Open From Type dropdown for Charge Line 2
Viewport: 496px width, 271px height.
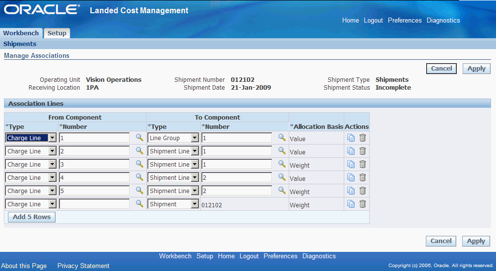tap(30, 151)
